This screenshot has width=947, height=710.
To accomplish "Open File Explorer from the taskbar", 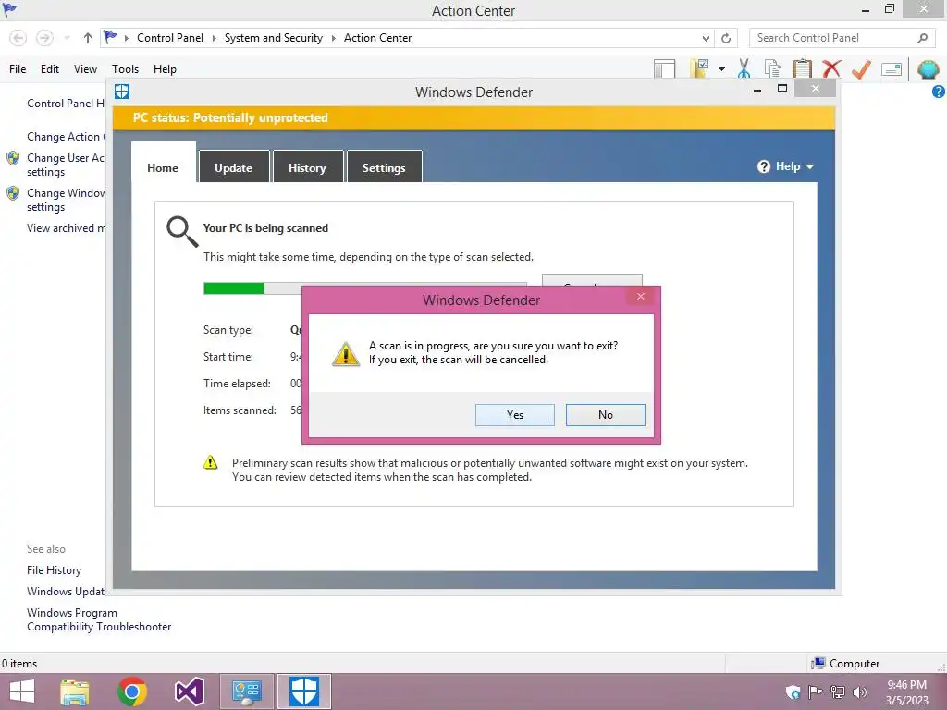I will pyautogui.click(x=75, y=692).
